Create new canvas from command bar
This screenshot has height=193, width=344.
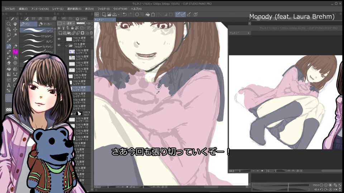[104, 14]
